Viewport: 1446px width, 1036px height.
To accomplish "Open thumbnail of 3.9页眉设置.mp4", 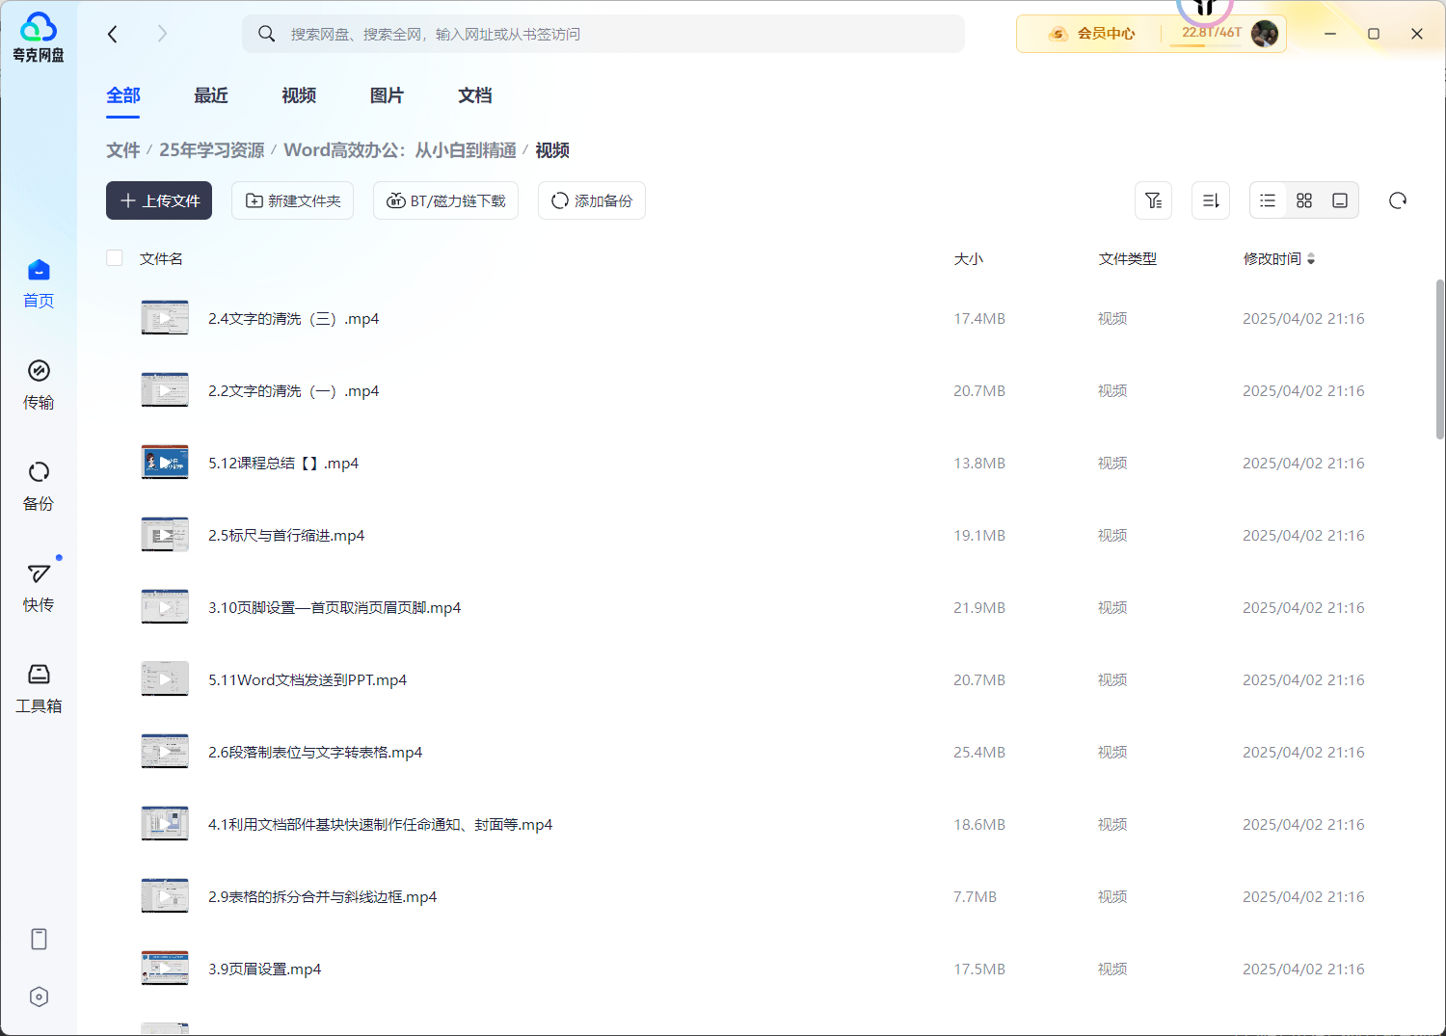I will (x=165, y=969).
